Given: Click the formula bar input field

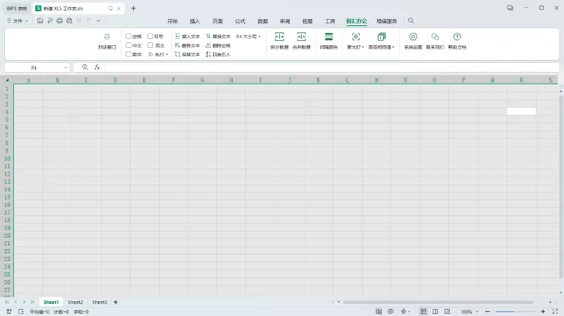Looking at the screenshot, I should (331, 67).
